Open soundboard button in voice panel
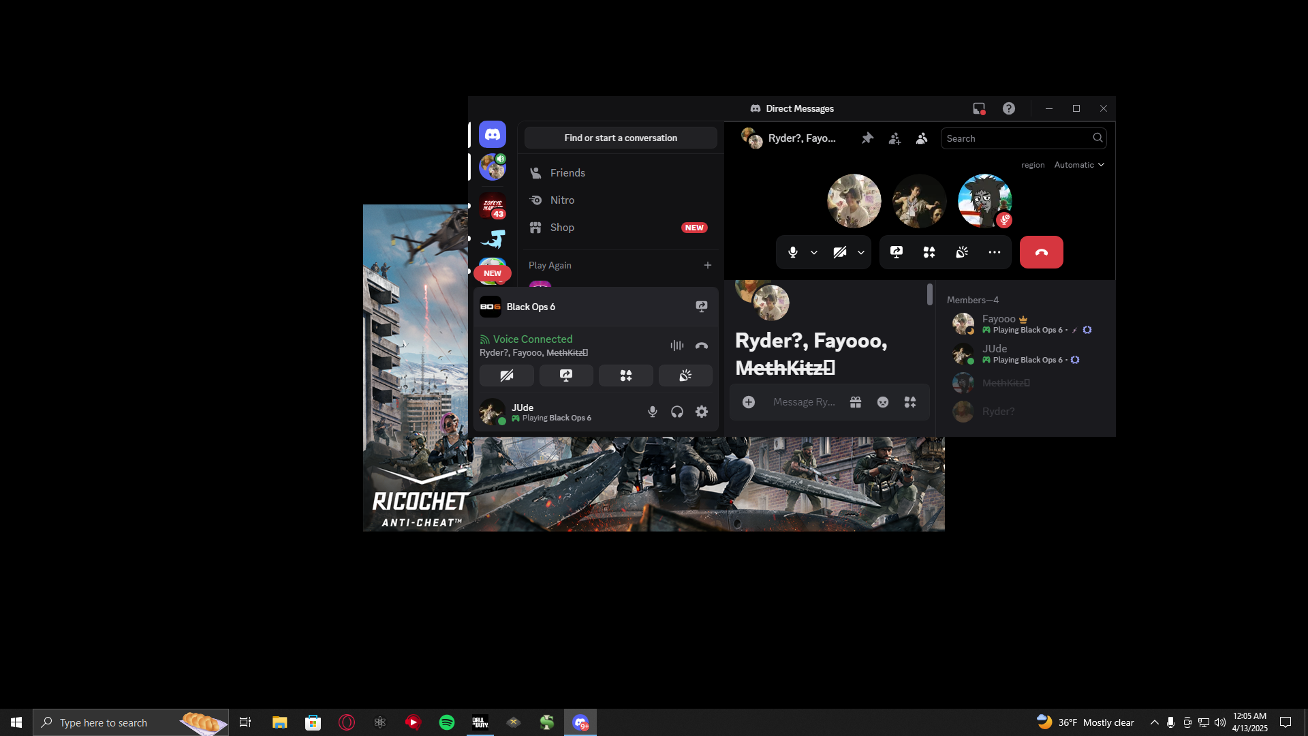Screen dimensions: 1308x736 (685, 375)
